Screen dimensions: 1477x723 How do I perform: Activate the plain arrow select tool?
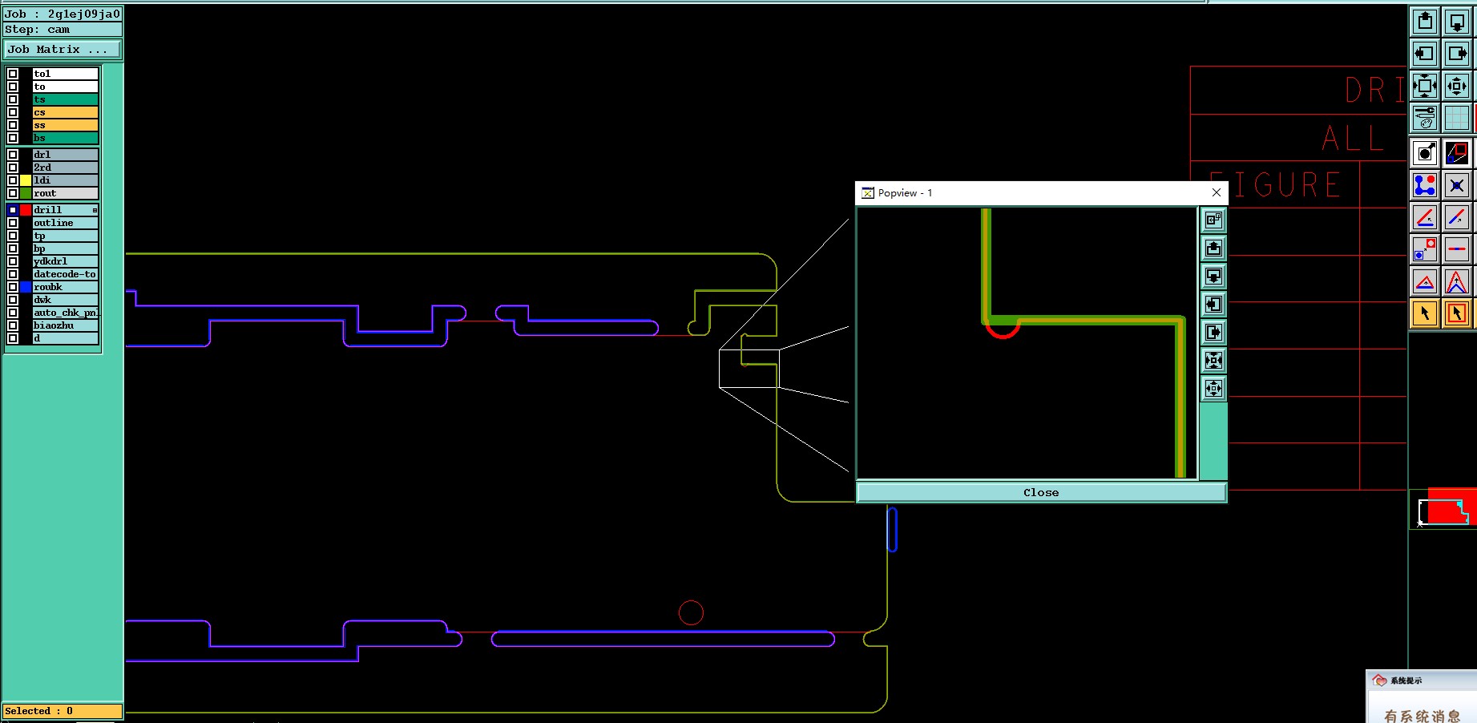1425,313
